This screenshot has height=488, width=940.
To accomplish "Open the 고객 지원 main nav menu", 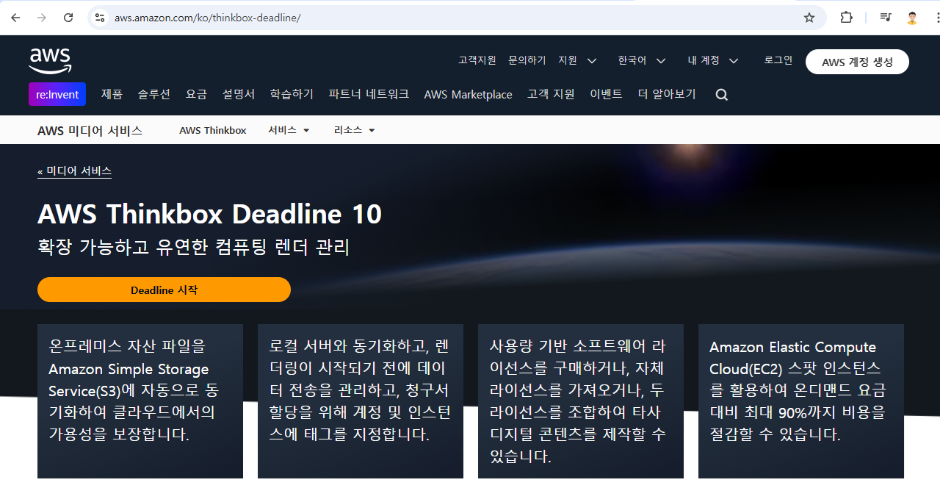I will point(551,94).
